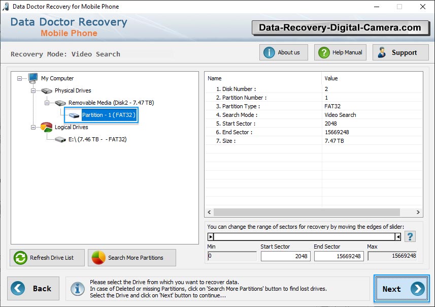Click the 'FAT32' partition type value
435x307 pixels.
pyautogui.click(x=332, y=106)
